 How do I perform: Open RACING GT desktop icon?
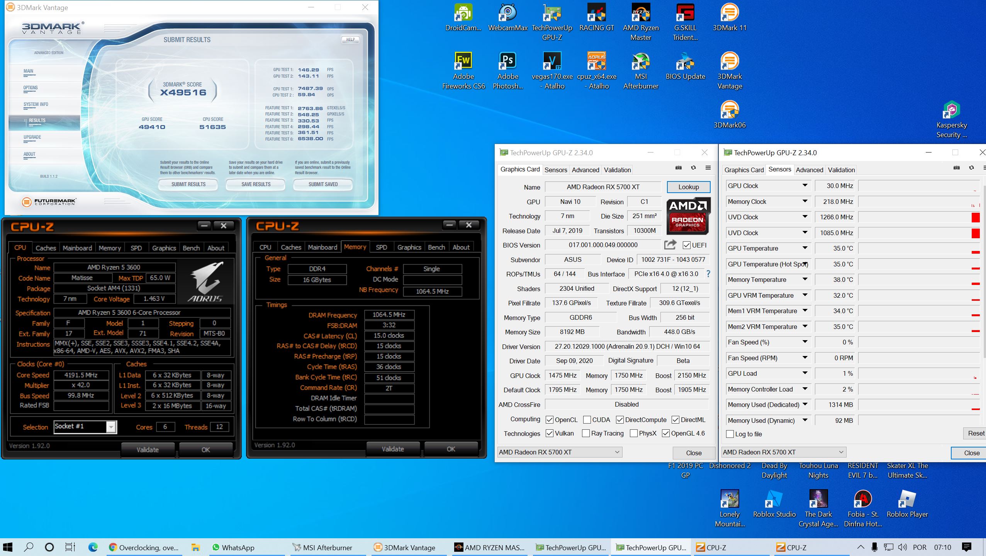[x=596, y=17]
